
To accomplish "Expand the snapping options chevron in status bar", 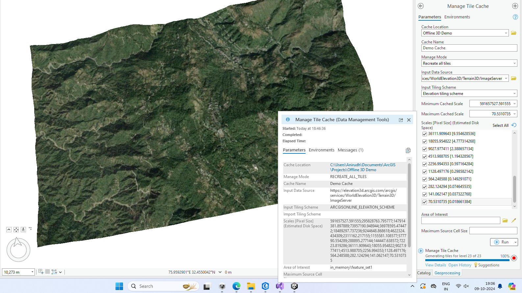I will pyautogui.click(x=61, y=272).
